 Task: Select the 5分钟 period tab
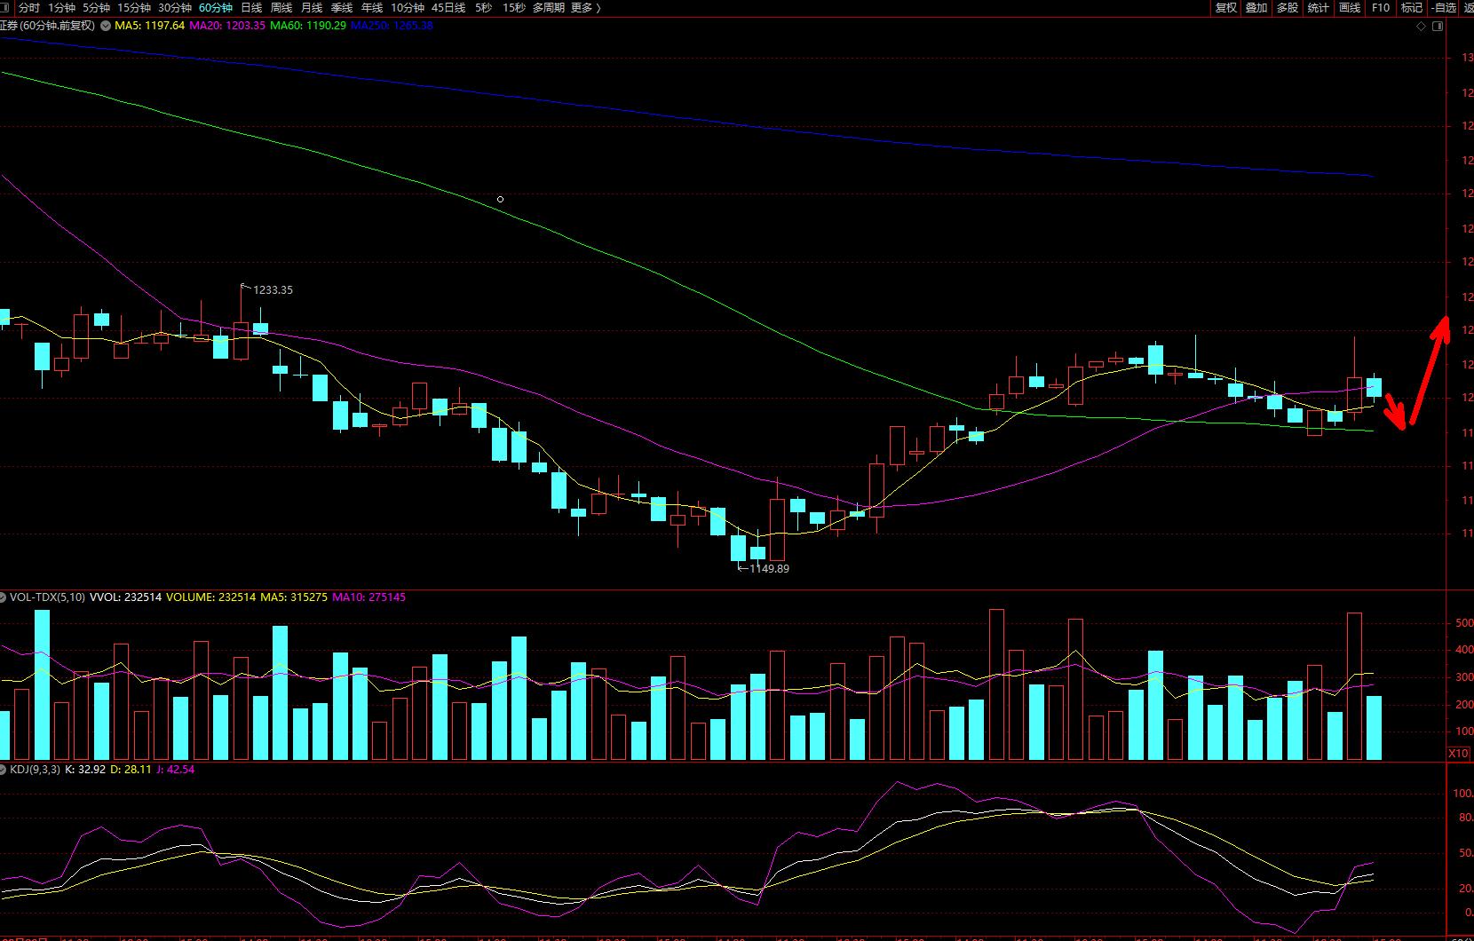coord(97,8)
